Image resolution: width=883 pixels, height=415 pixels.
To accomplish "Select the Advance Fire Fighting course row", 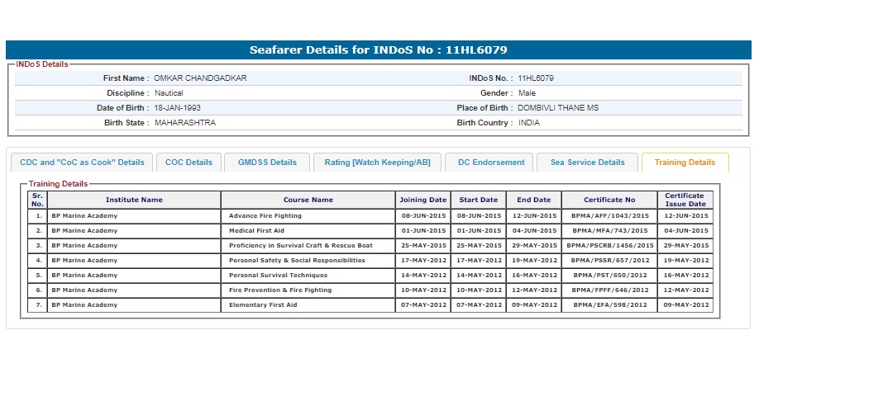I will [x=265, y=216].
